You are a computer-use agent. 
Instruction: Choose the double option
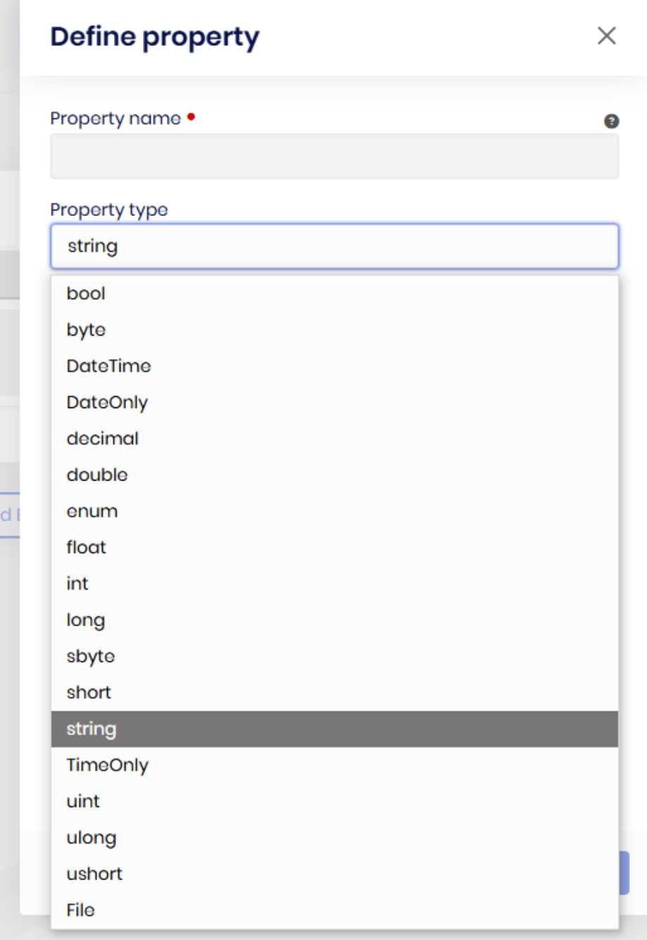point(97,475)
